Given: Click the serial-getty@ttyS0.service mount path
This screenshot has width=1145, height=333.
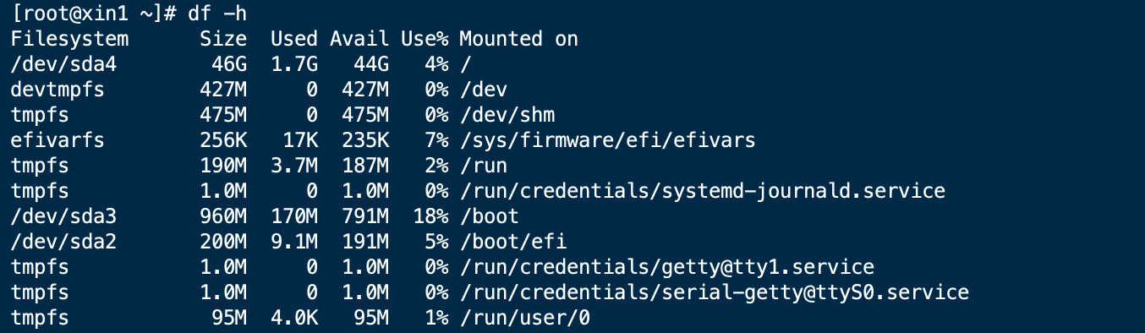Looking at the screenshot, I should [x=714, y=292].
